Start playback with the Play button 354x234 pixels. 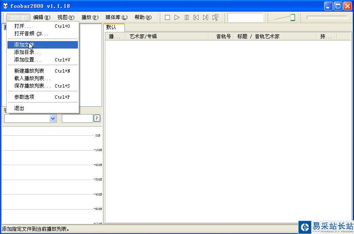177,17
